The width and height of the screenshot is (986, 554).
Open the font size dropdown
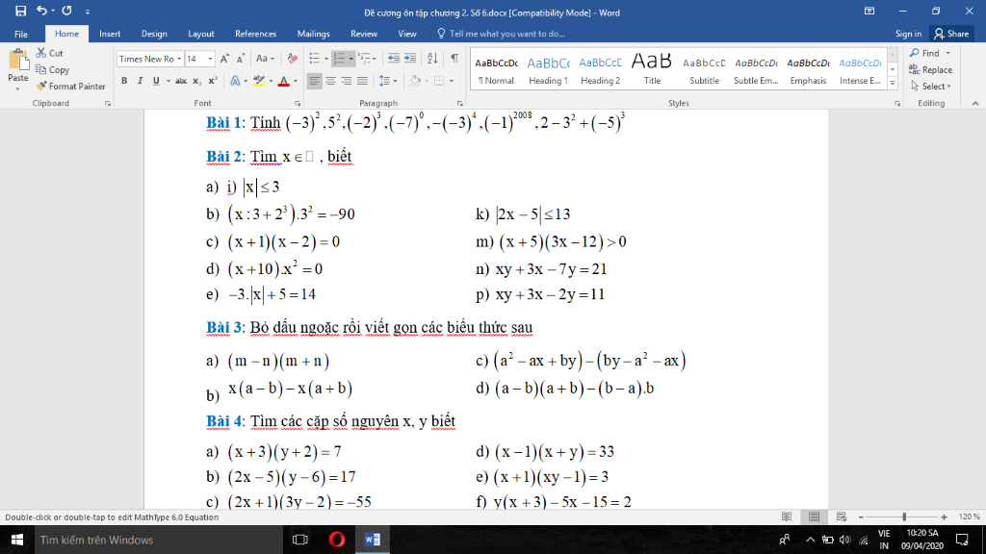[210, 59]
